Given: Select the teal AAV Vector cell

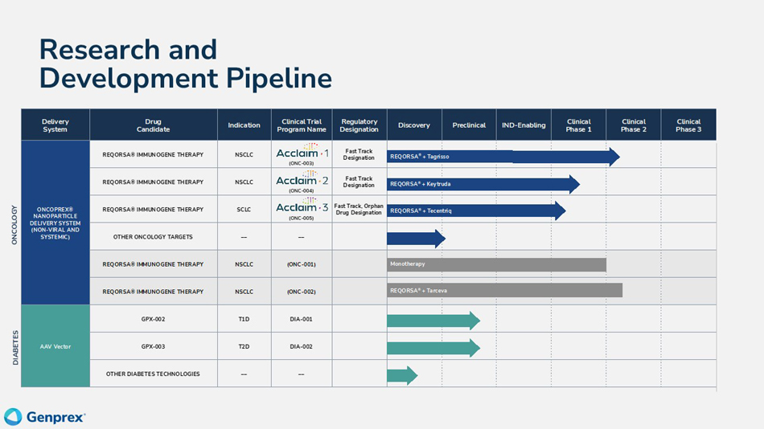Looking at the screenshot, I should 55,346.
